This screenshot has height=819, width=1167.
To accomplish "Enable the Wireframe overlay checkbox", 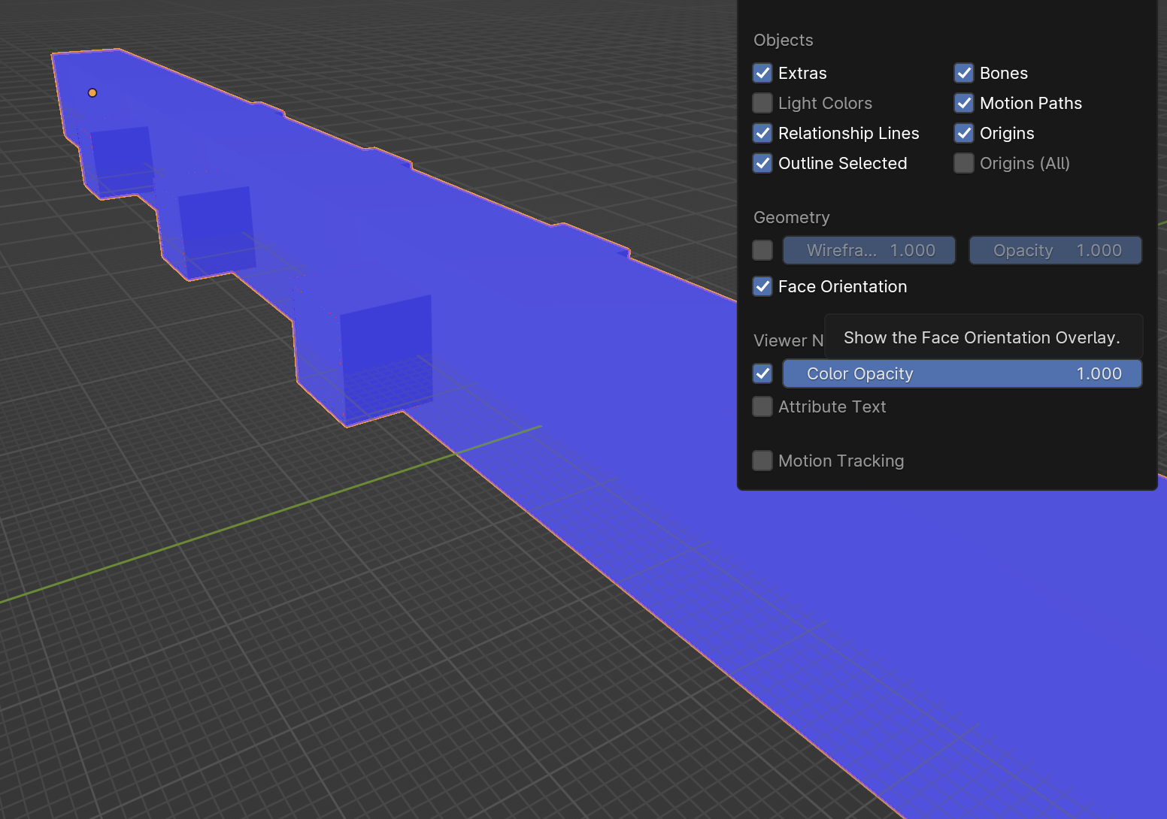I will (762, 250).
